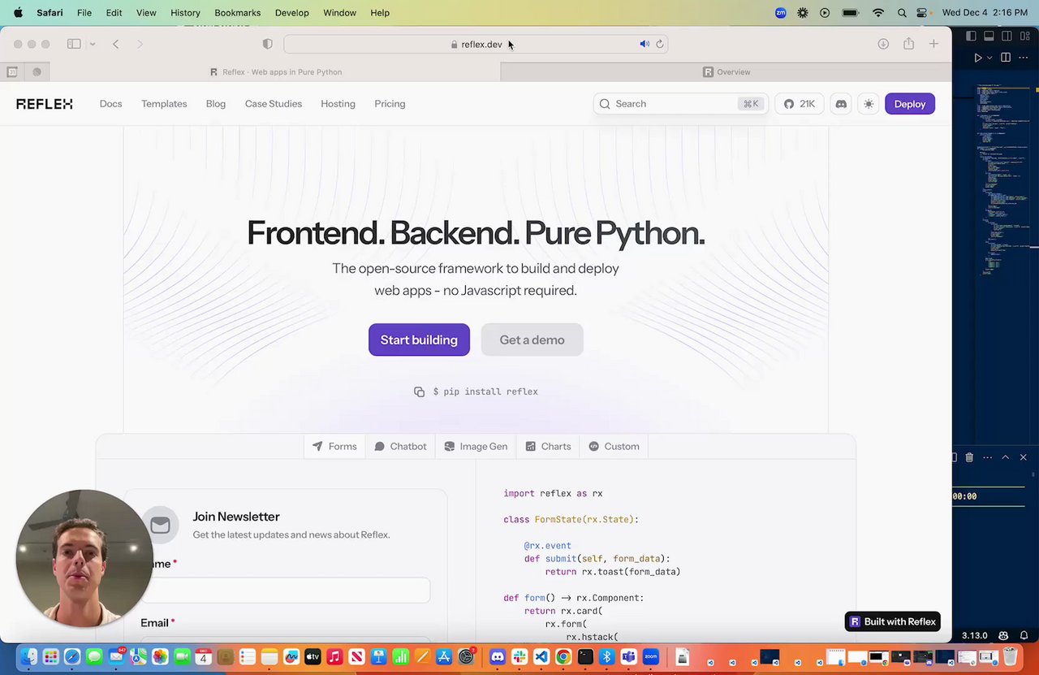The image size is (1039, 675).
Task: Open the Discord app from the Dock
Action: (498, 656)
